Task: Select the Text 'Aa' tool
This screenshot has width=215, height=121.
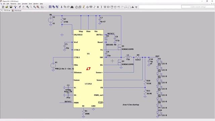Action: tap(133, 7)
